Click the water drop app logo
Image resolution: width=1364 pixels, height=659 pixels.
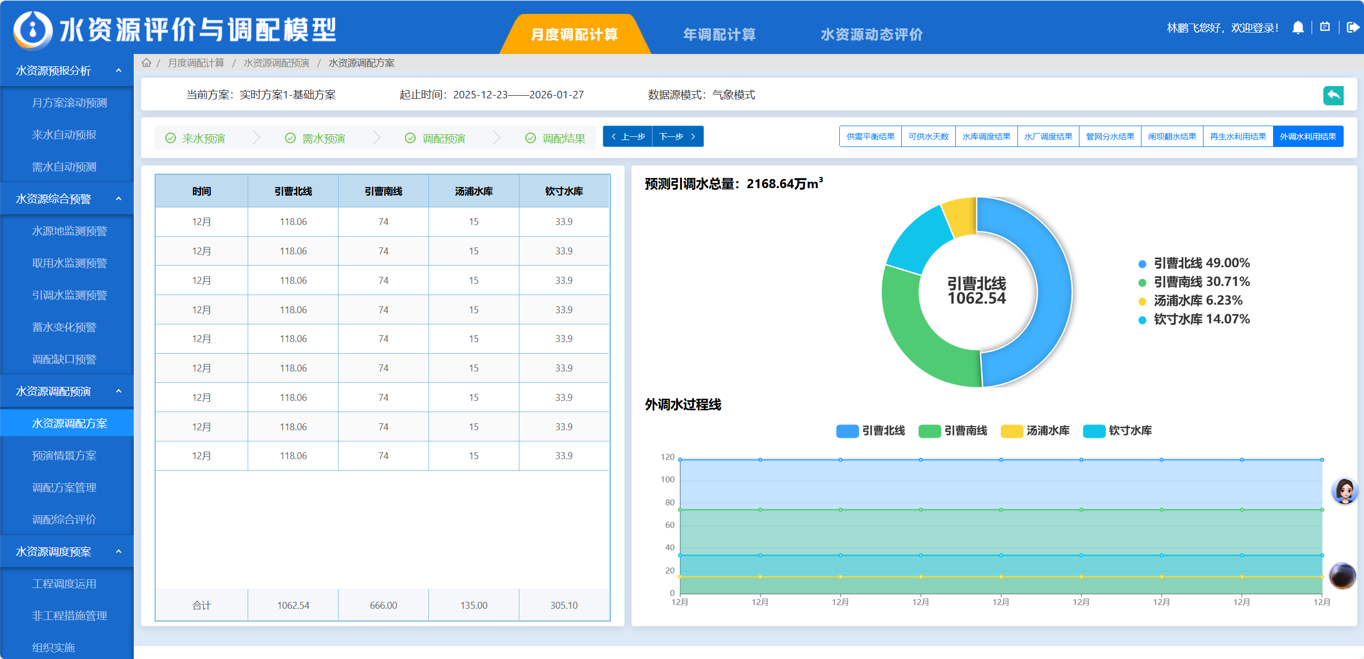[33, 30]
